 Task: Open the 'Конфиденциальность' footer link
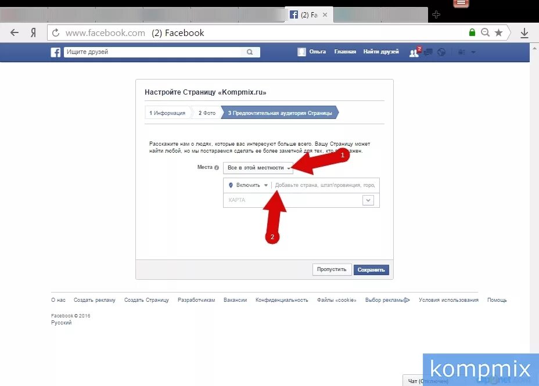[x=282, y=300]
